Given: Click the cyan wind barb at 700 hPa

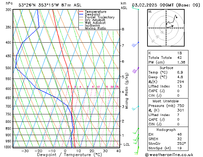Looking at the screenshot, I should point(136,108).
